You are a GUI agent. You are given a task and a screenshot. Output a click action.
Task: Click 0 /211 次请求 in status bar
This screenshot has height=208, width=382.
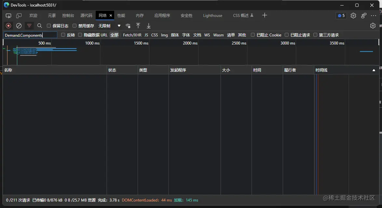tap(18, 200)
